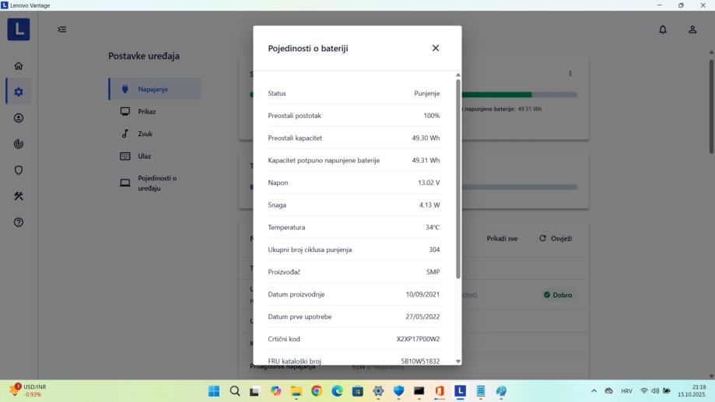Open the help question mark icon

19,222
